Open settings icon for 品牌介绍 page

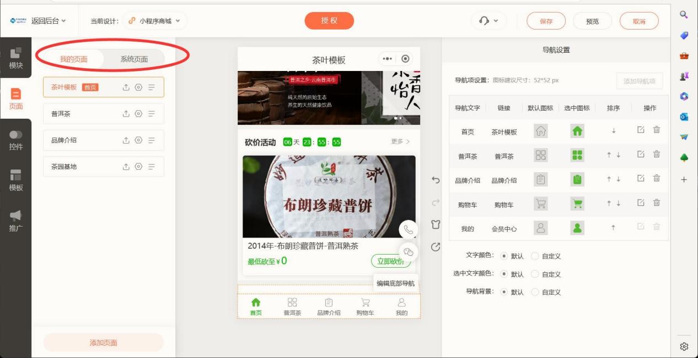click(138, 140)
